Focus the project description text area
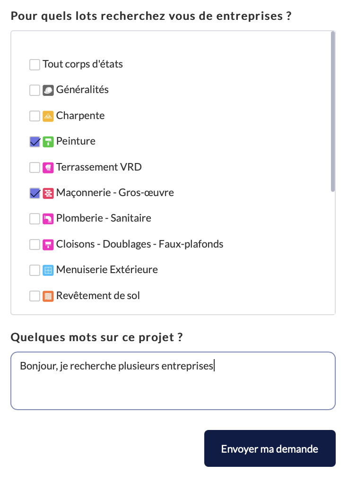This screenshot has height=481, width=348. [173, 381]
